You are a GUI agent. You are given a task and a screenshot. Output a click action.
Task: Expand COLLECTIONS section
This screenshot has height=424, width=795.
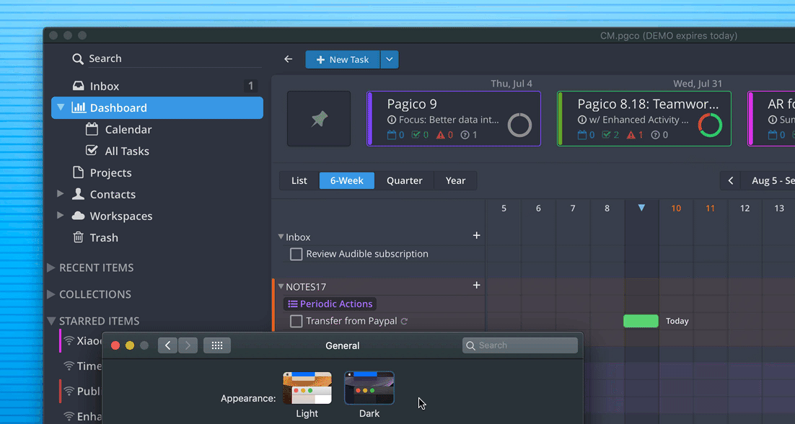point(50,294)
